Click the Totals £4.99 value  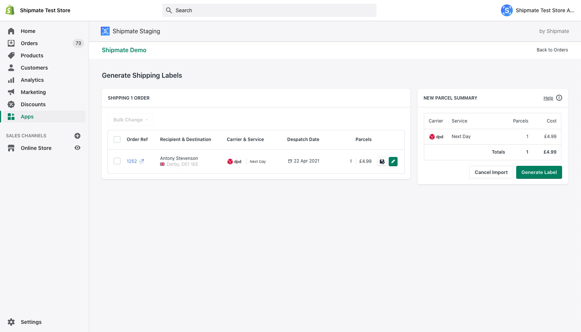(550, 152)
